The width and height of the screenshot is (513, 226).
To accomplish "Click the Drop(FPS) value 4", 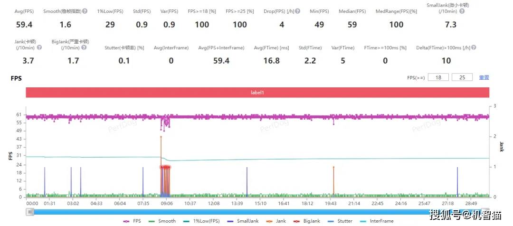I will click(282, 25).
